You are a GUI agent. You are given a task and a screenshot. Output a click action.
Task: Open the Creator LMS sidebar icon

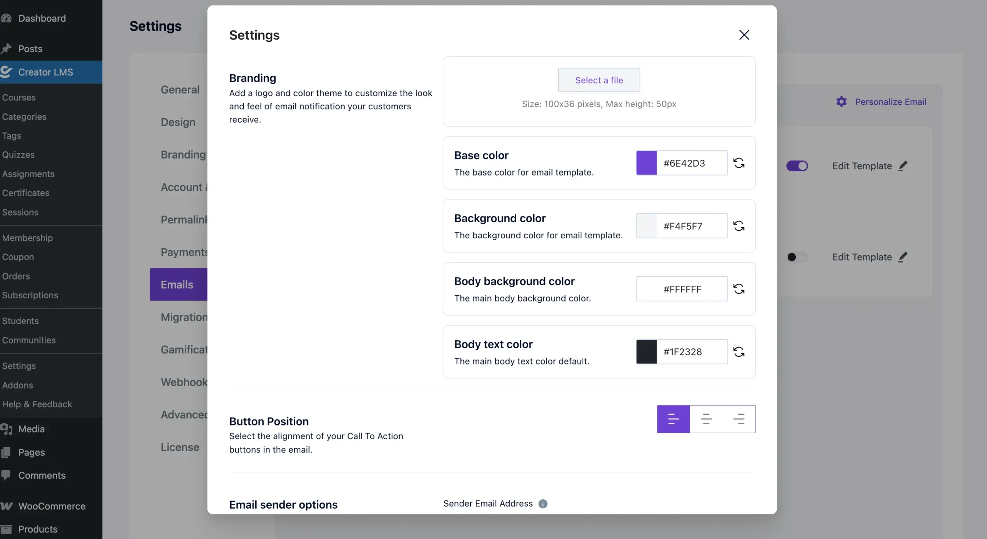(7, 72)
